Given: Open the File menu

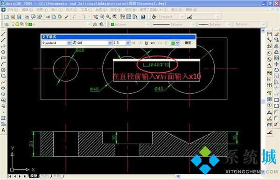Looking at the screenshot, I should [12, 10].
